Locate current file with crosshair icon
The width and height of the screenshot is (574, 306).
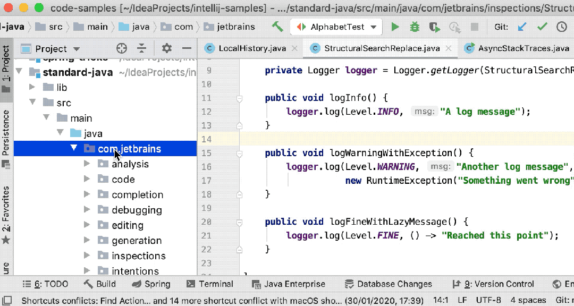point(122,48)
